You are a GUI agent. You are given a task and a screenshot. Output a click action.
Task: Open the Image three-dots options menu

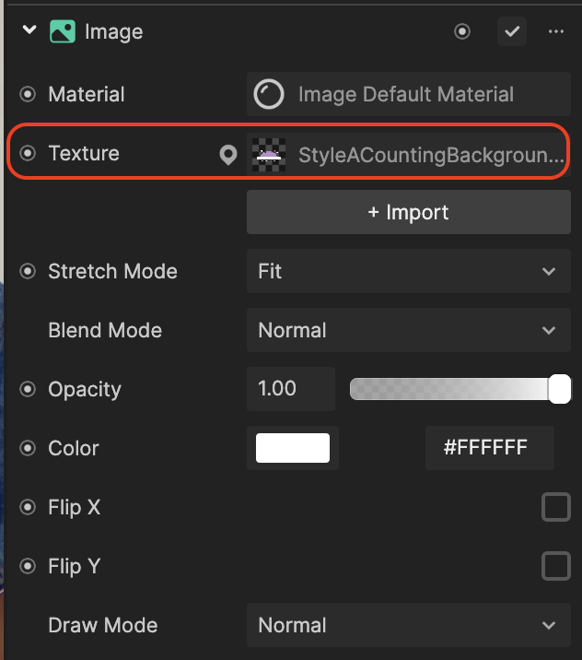[x=556, y=31]
